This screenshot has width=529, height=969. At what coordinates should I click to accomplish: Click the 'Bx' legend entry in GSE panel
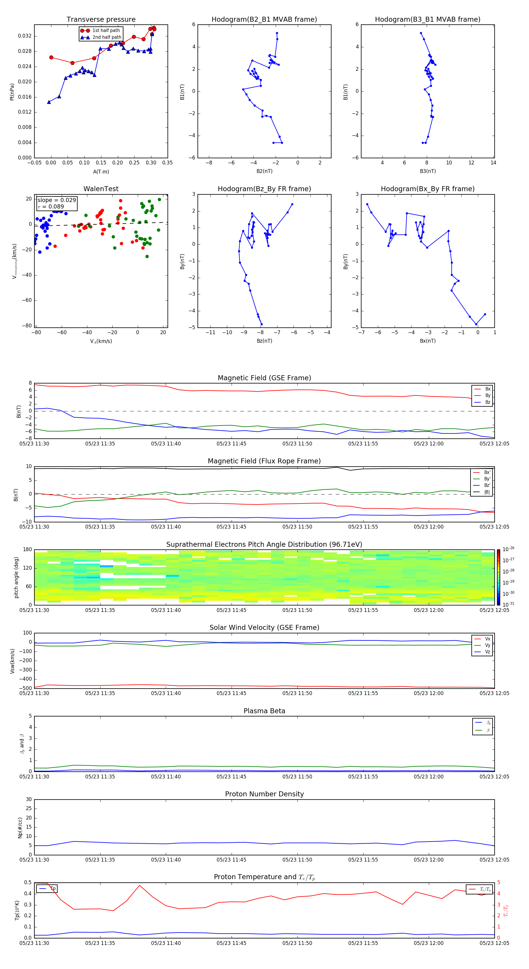(483, 389)
